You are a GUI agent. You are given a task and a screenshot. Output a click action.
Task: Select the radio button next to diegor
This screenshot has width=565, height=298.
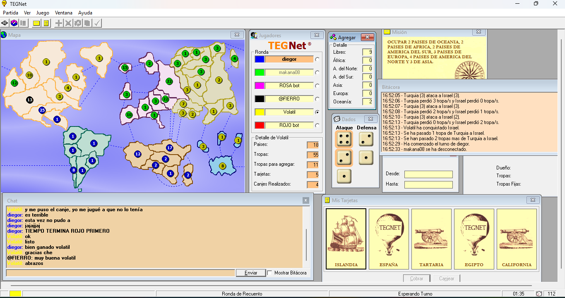(317, 59)
